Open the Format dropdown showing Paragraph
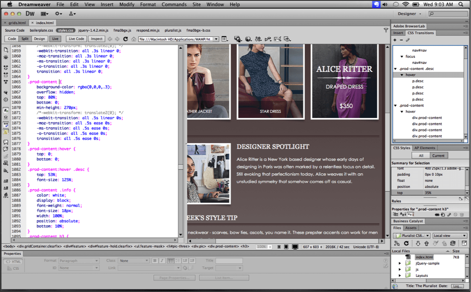Screen dimensions: 471x292 pyautogui.click(x=78, y=261)
